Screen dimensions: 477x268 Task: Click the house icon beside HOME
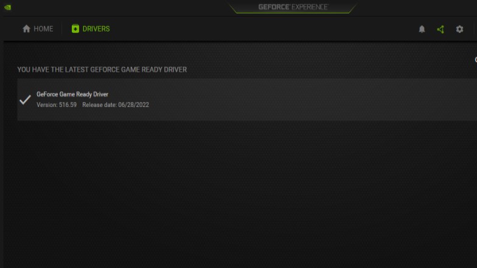point(27,29)
